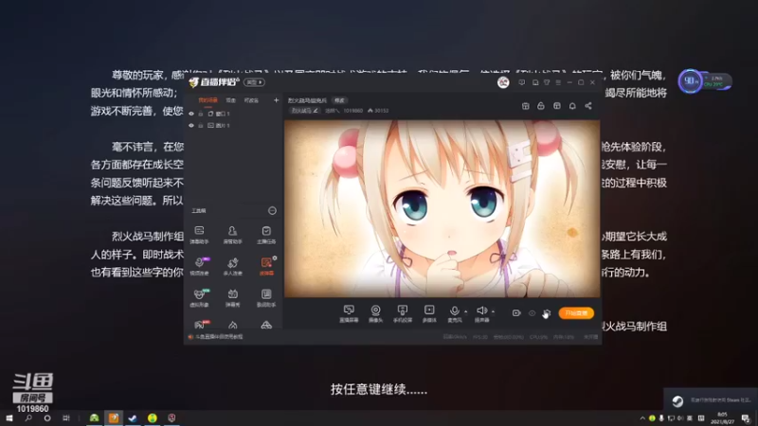Image resolution: width=758 pixels, height=426 pixels.
Task: Edit the category tag with pencil icon
Action: coord(304,111)
